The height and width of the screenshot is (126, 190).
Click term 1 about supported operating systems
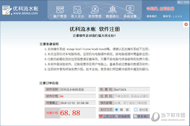click(97, 49)
